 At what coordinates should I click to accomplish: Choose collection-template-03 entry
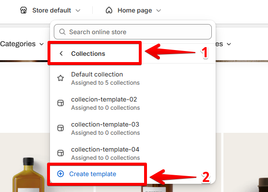[133, 128]
